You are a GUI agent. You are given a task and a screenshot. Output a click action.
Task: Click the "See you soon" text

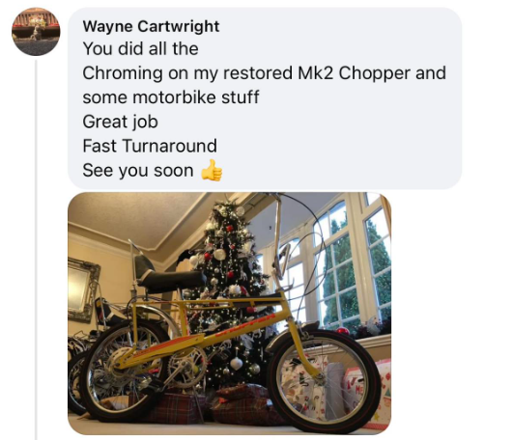[x=138, y=171]
